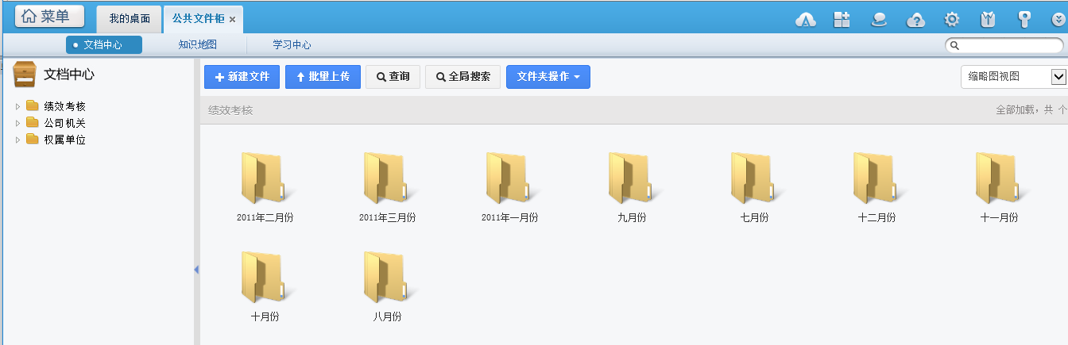Screen dimensions: 1068x345
Task: Click the 批量上传 button
Action: [323, 77]
